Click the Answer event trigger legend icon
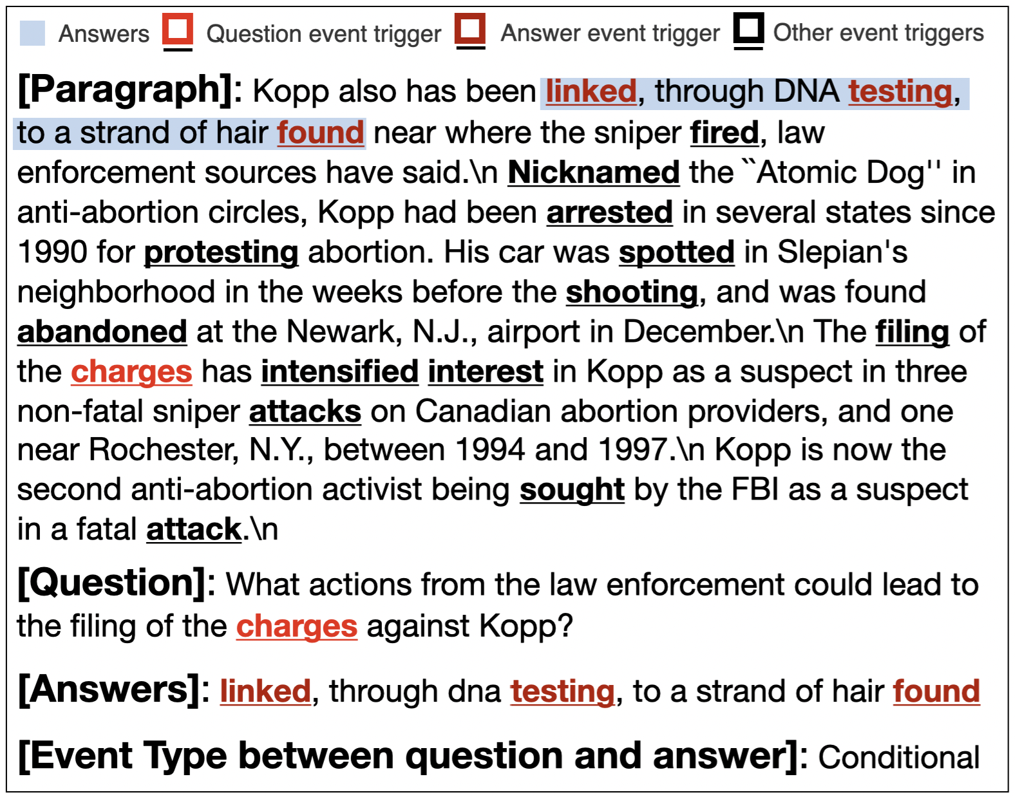The width and height of the screenshot is (1015, 797). [470, 31]
